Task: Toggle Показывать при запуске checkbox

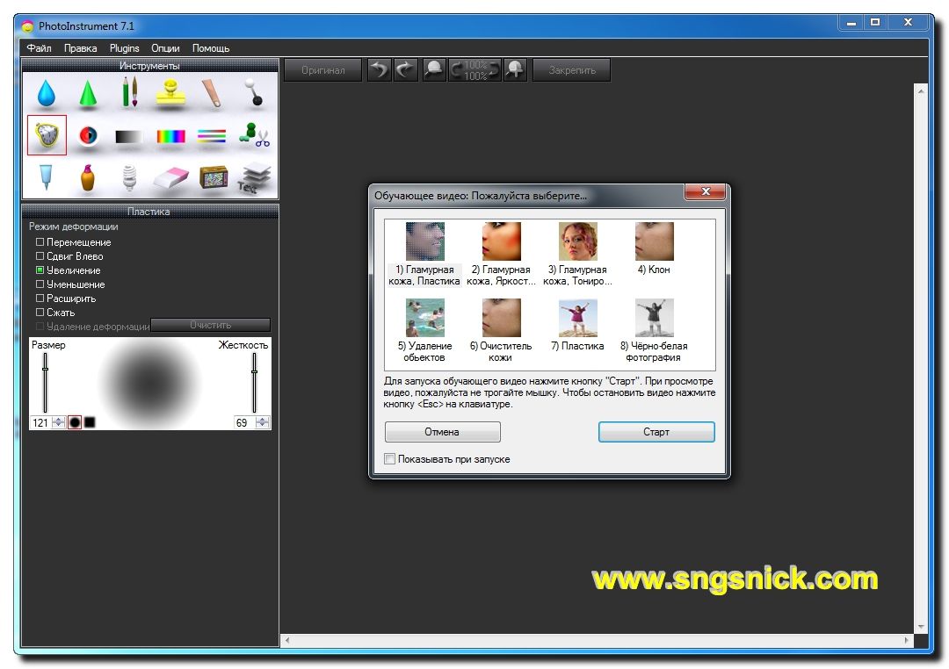Action: [390, 459]
